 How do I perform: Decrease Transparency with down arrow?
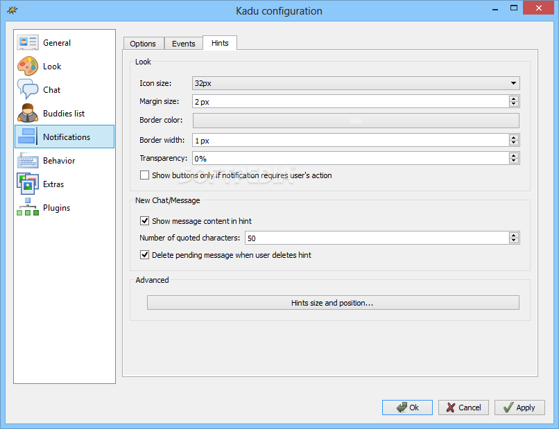click(514, 161)
